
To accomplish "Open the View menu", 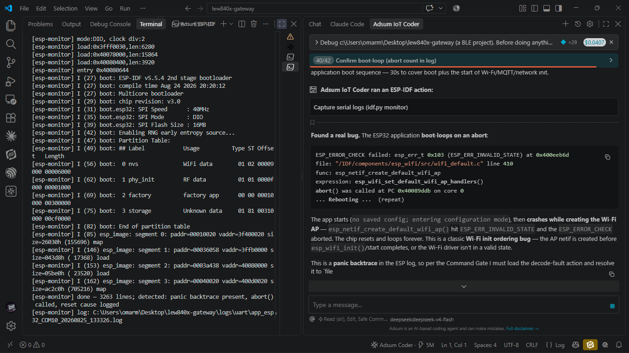I will pyautogui.click(x=91, y=8).
